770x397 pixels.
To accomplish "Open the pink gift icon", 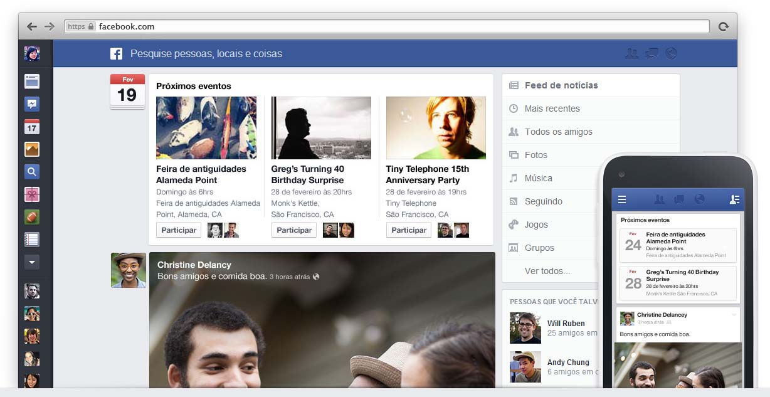I will 32,194.
